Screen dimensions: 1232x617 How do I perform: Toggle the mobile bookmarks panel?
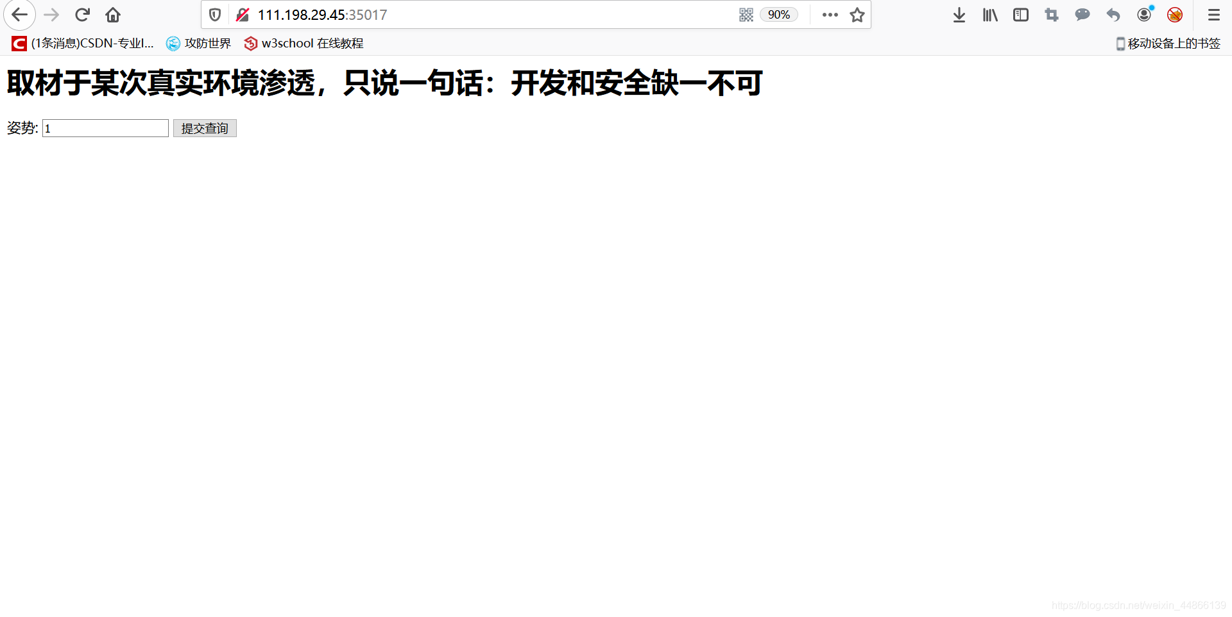(1167, 43)
